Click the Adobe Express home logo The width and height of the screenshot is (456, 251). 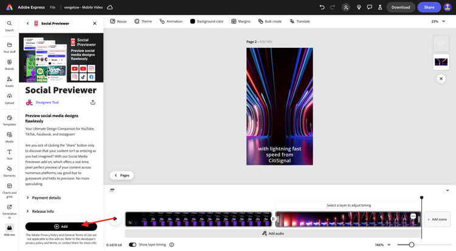click(x=10, y=7)
